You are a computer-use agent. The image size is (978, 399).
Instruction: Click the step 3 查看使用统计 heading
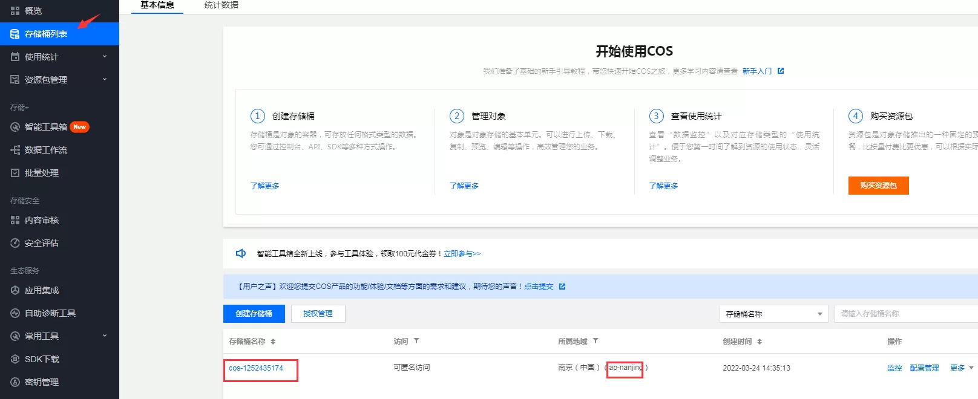(696, 116)
